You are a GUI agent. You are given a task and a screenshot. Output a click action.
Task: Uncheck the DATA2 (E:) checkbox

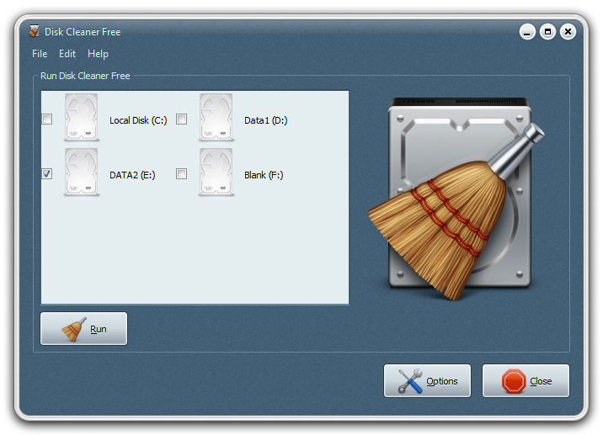click(47, 174)
